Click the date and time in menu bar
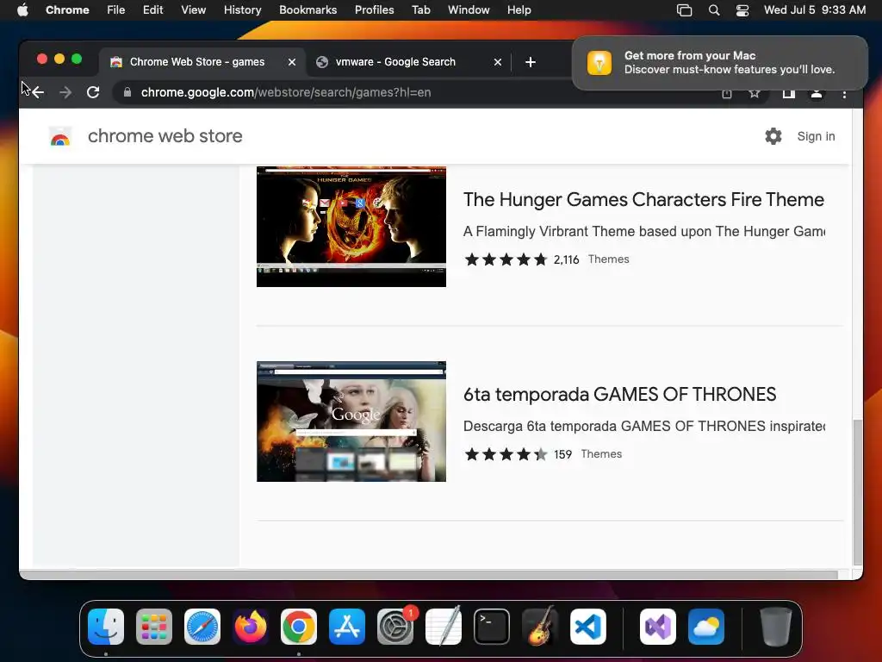The width and height of the screenshot is (882, 662). [815, 10]
